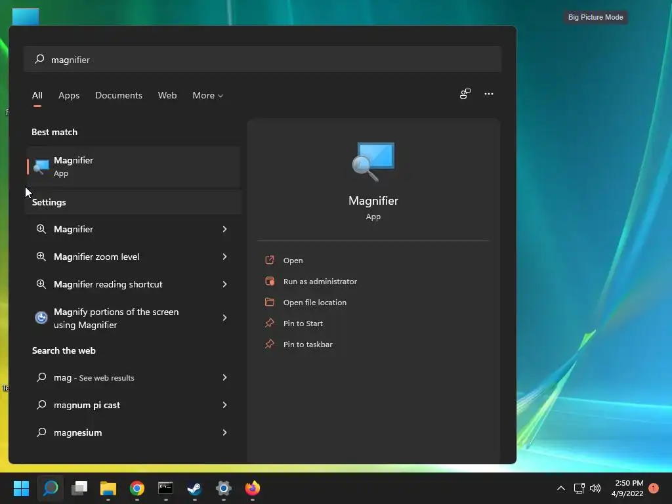This screenshot has height=504, width=672.
Task: Click the volume speaker icon in tray
Action: tap(595, 488)
